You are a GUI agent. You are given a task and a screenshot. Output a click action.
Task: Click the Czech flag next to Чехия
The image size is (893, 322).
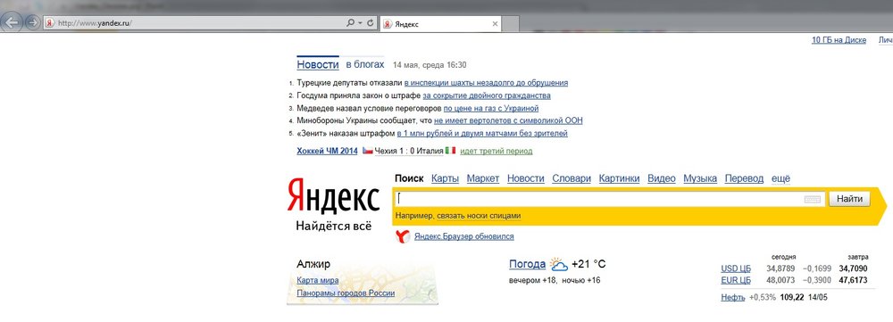tap(368, 151)
